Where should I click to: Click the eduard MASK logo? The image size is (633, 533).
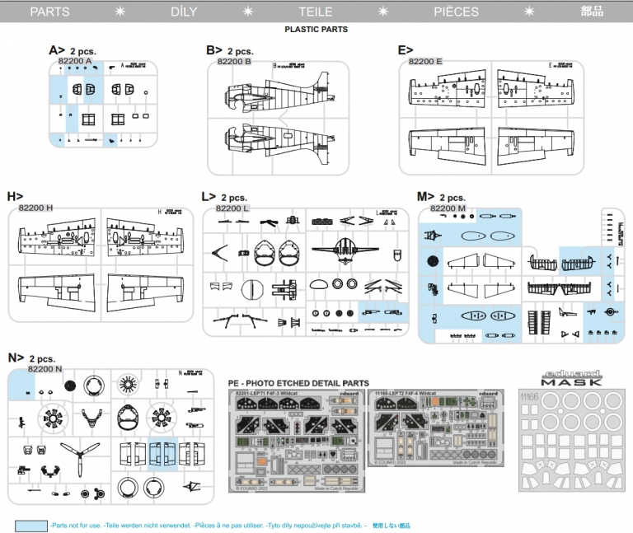572,378
